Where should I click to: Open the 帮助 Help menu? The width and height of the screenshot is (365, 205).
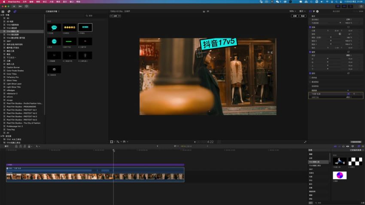pos(79,2)
